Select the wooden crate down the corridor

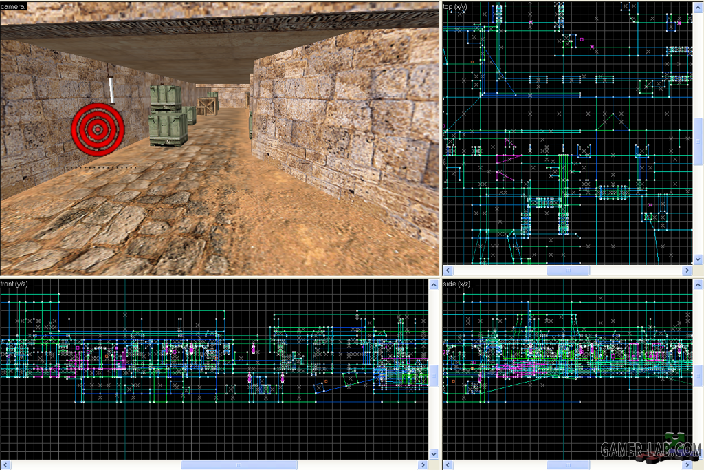(x=207, y=107)
